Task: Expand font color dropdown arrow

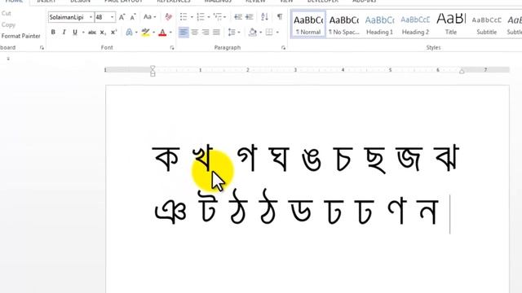Action: 170,33
